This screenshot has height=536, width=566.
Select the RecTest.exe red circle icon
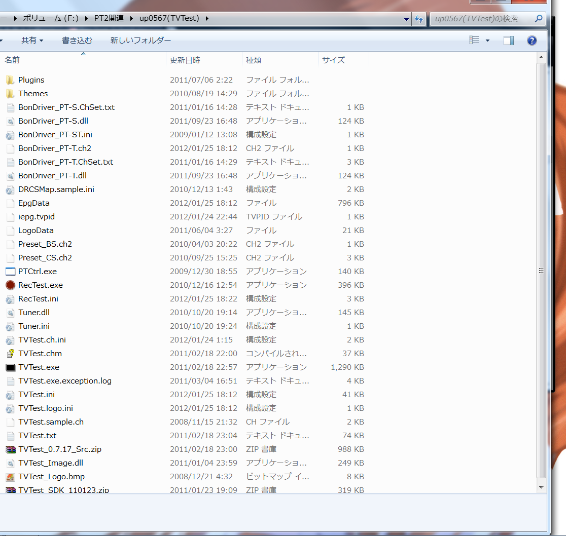(x=11, y=285)
